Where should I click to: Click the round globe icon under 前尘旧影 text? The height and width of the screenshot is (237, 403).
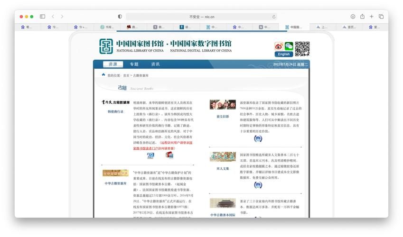point(258,139)
